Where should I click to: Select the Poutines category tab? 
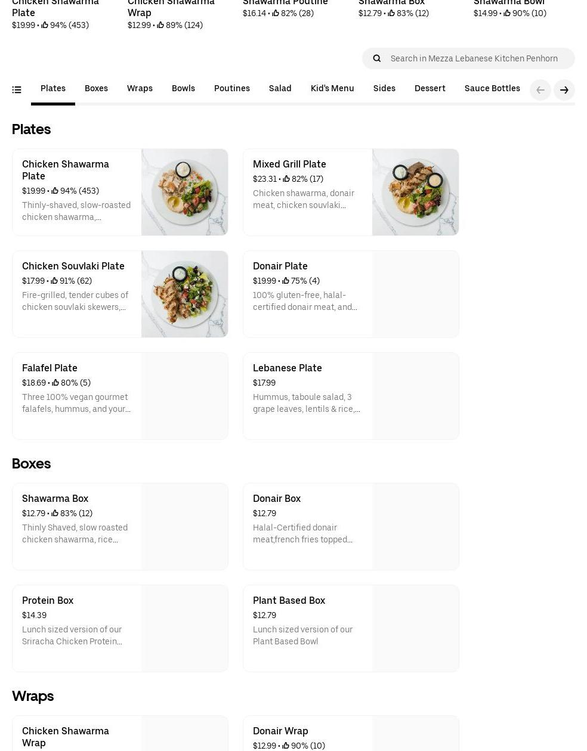pyautogui.click(x=231, y=89)
